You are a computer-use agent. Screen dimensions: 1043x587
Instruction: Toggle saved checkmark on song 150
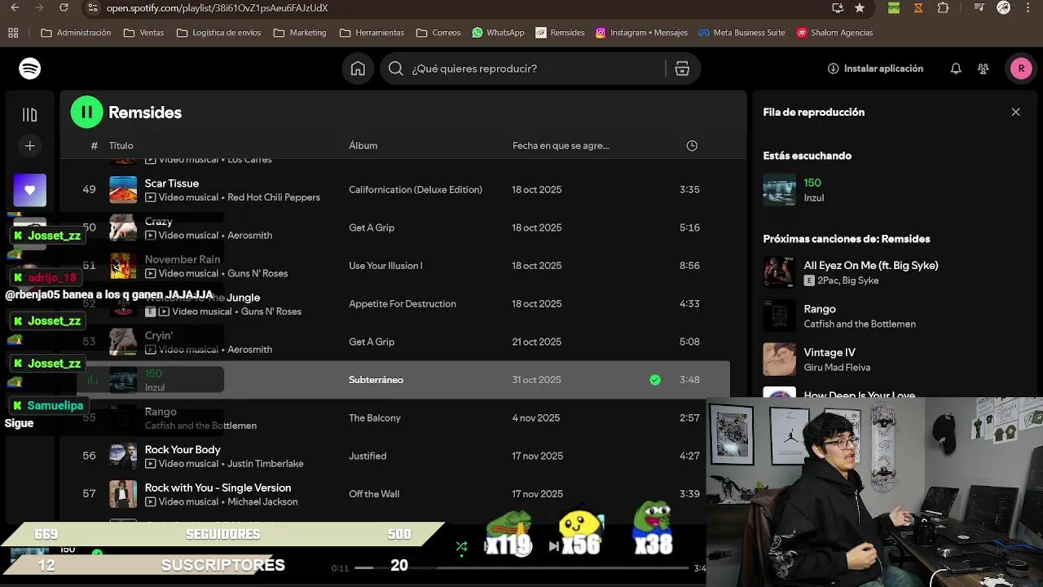655,380
